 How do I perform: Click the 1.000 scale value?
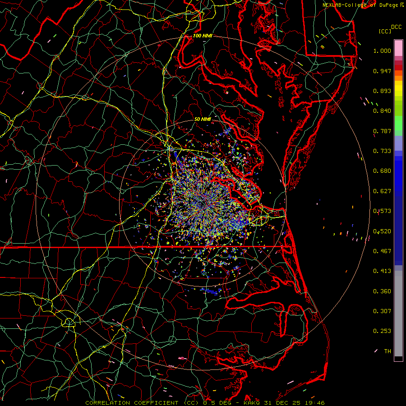click(382, 51)
